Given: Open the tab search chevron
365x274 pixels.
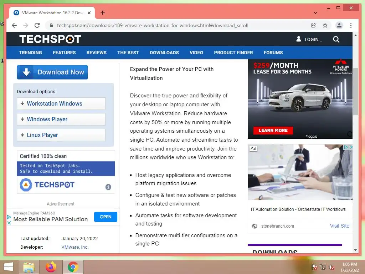Looking at the screenshot, I should pos(315,13).
